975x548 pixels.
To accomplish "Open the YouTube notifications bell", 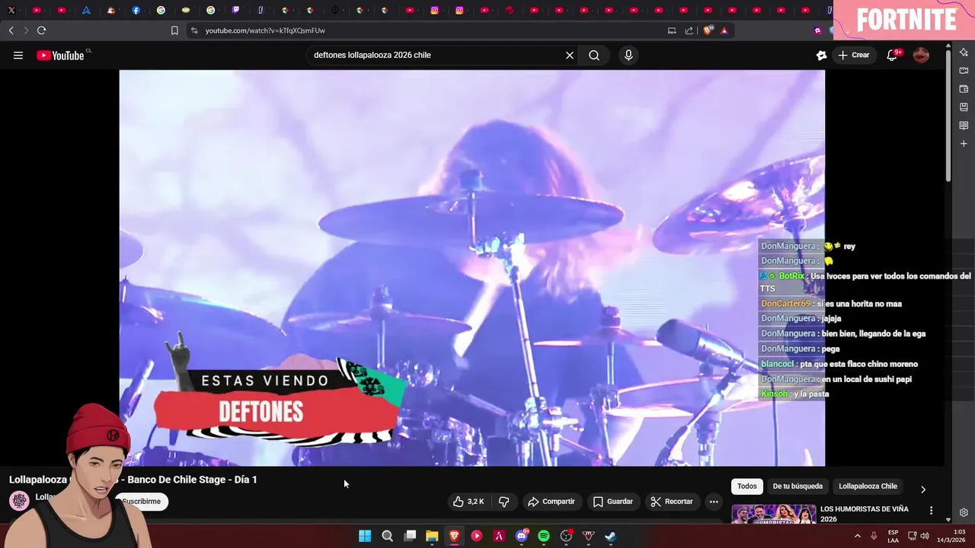I will pyautogui.click(x=892, y=55).
